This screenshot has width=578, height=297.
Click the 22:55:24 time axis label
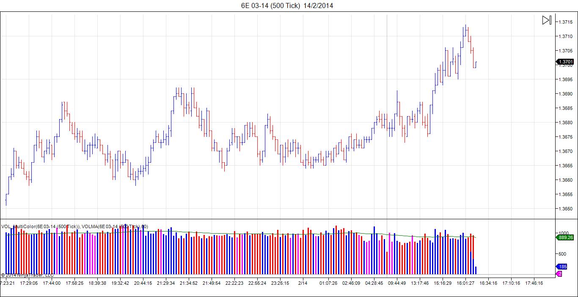[257, 283]
